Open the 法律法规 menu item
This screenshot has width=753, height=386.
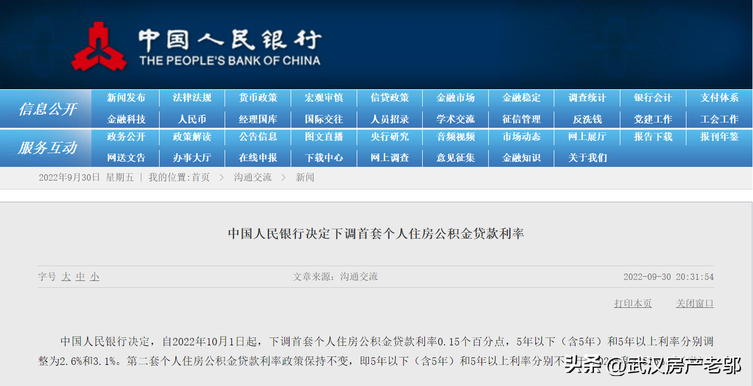click(192, 98)
